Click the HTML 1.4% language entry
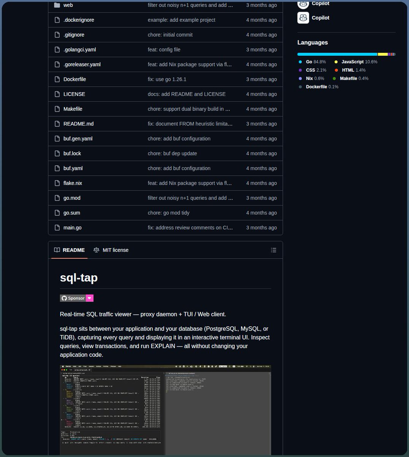The height and width of the screenshot is (457, 409). point(350,70)
